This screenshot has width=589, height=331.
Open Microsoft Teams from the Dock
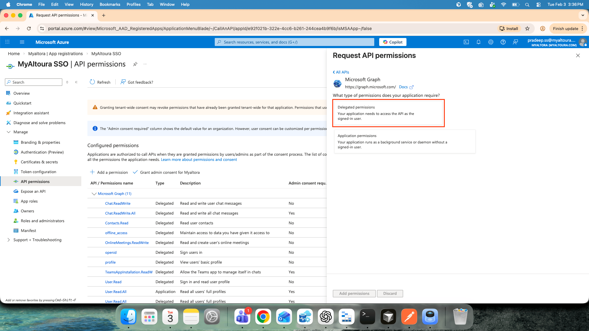(x=242, y=317)
